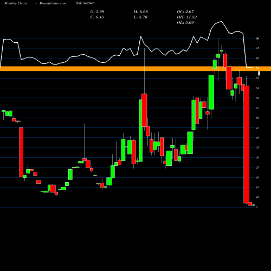Click the tallest red candle near 65 to 7
Image resolution: width=271 pixels, height=271 pixels.
246,145
